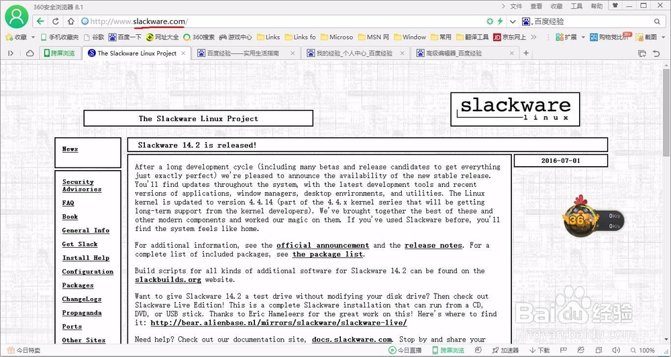Open the 手机收藏夹 mobile favorites bookmark
671x357 pixels.
coord(60,37)
